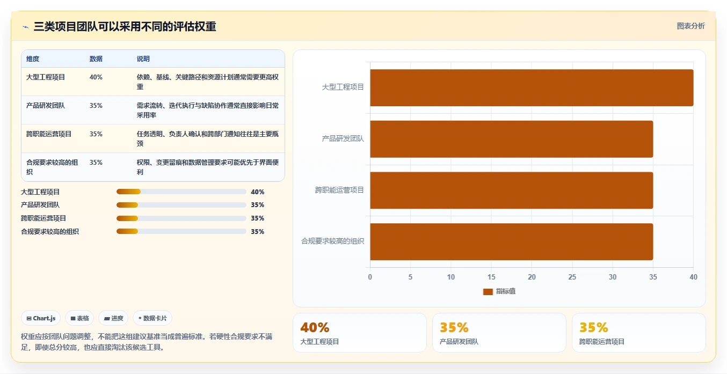Viewport: 727px width, 374px height.
Task: Click the 40% 大型工程项目 data card
Action: (x=360, y=333)
